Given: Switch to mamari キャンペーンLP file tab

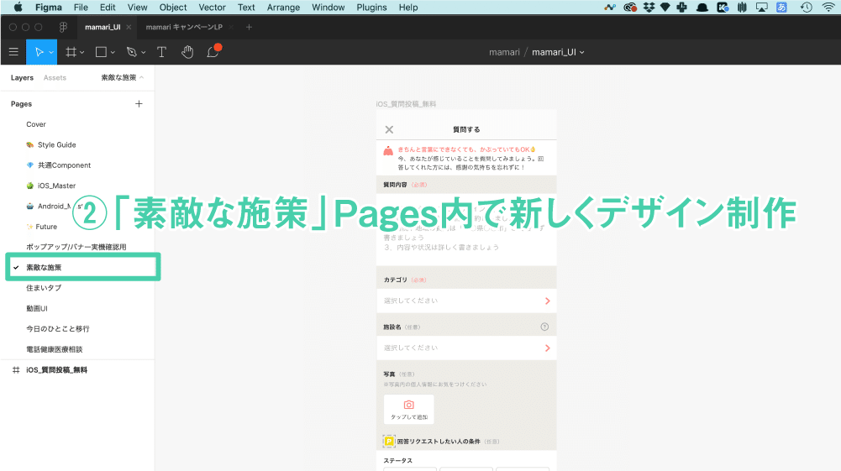Looking at the screenshot, I should pyautogui.click(x=184, y=28).
